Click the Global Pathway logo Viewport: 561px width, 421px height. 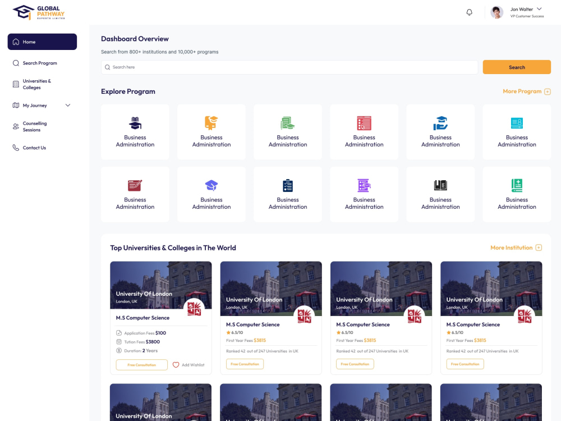39,12
